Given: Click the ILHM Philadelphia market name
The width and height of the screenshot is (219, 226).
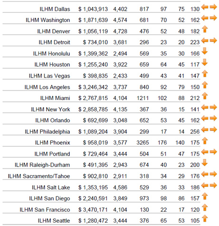Looking at the screenshot, I should (48, 132).
